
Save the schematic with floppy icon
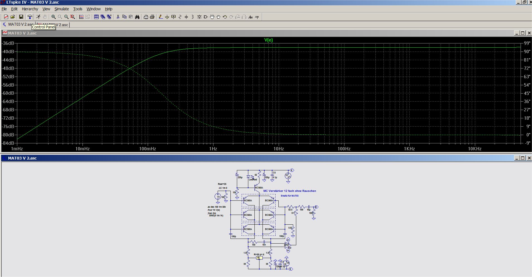point(21,17)
